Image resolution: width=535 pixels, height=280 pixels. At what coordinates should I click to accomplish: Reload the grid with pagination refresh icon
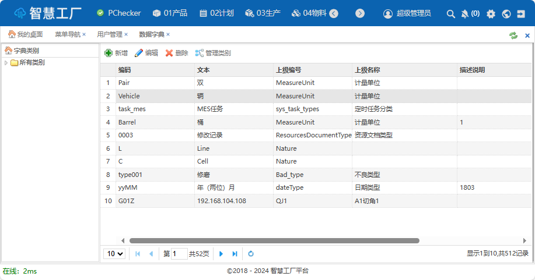point(251,254)
